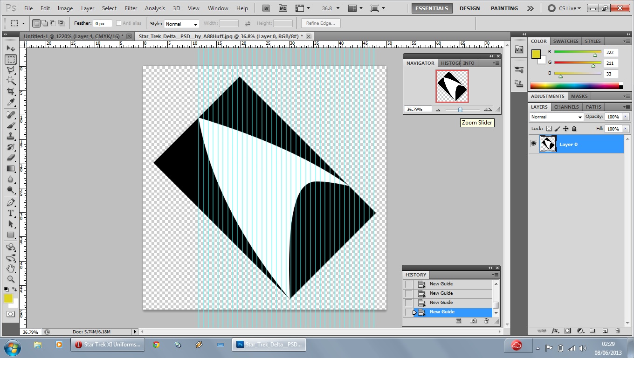634x373 pixels.
Task: Open the Analysis menu
Action: 155,8
